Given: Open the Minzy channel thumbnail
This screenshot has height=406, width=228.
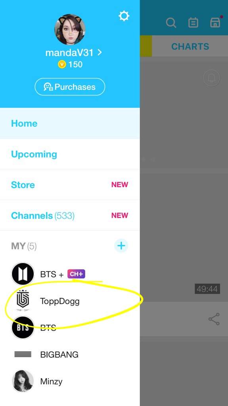Looking at the screenshot, I should pyautogui.click(x=23, y=381).
